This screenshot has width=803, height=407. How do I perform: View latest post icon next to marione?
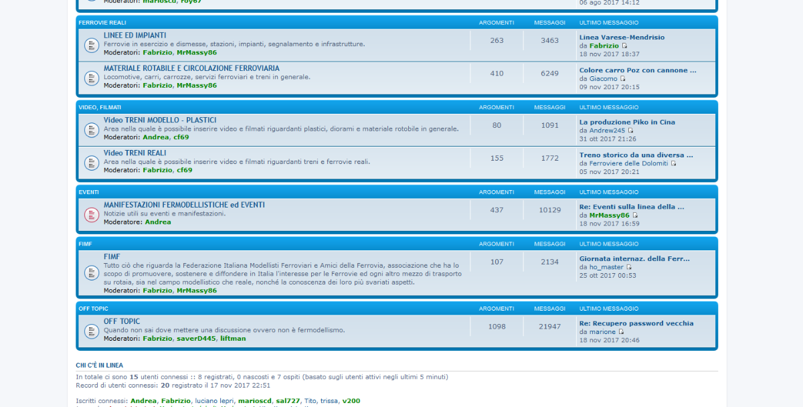(621, 332)
